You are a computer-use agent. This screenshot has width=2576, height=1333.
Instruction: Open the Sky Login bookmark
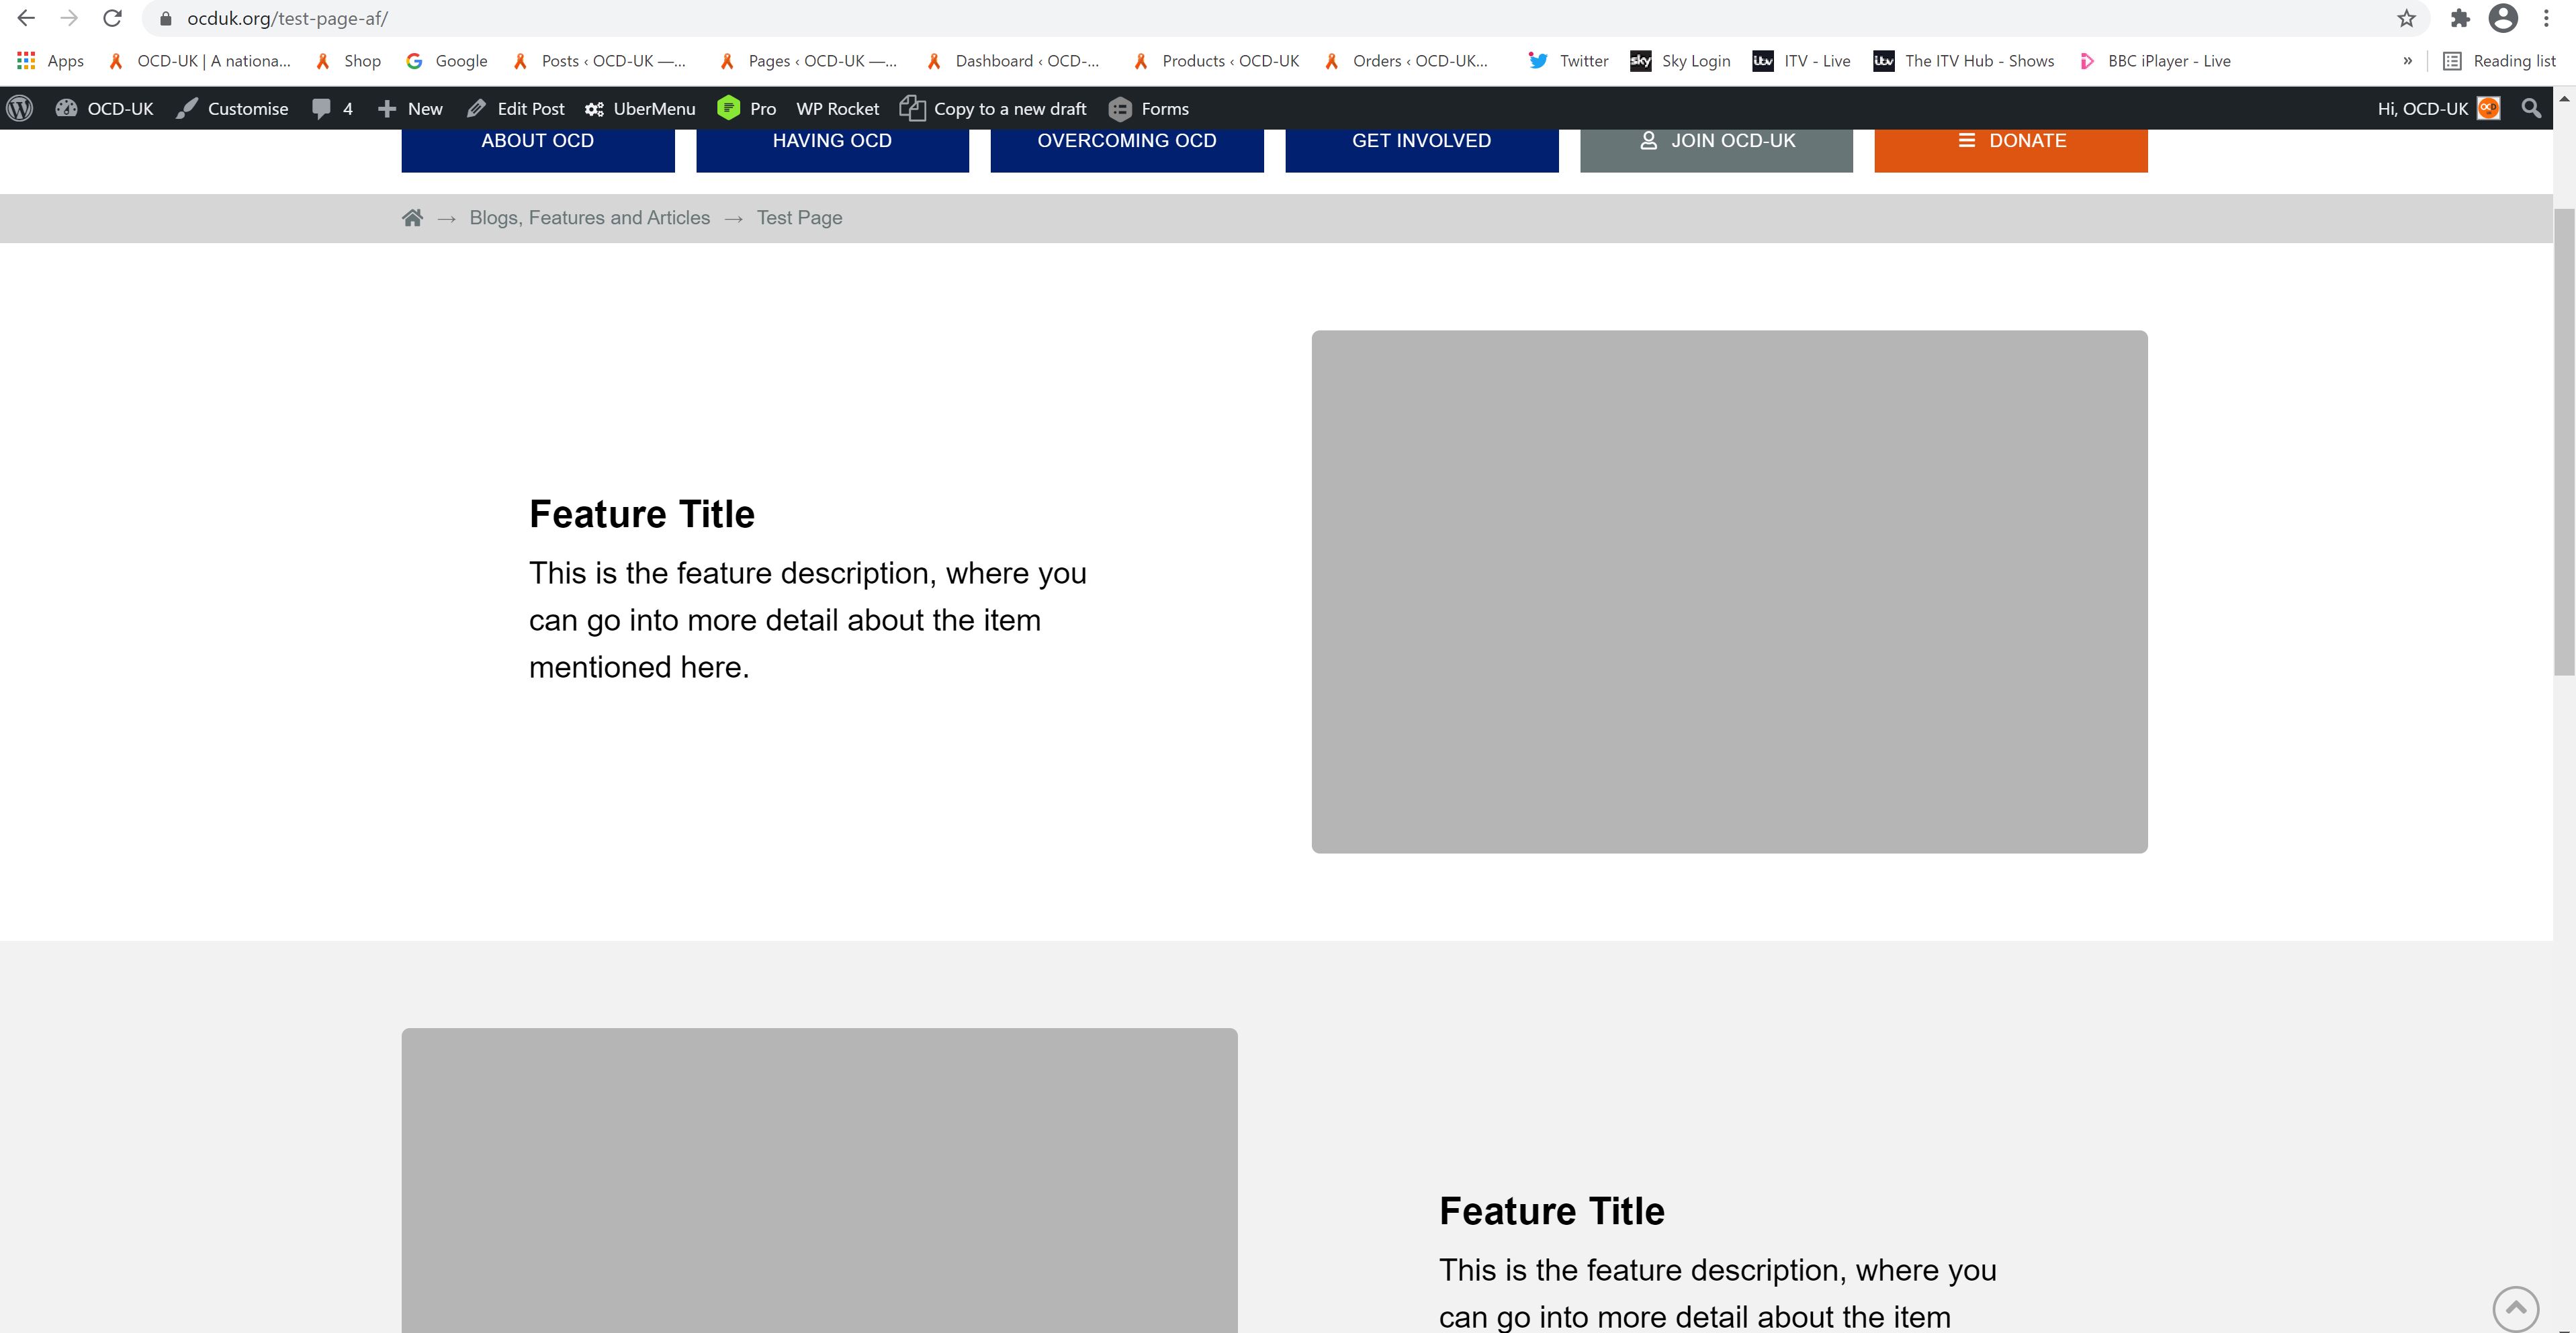(x=1680, y=61)
